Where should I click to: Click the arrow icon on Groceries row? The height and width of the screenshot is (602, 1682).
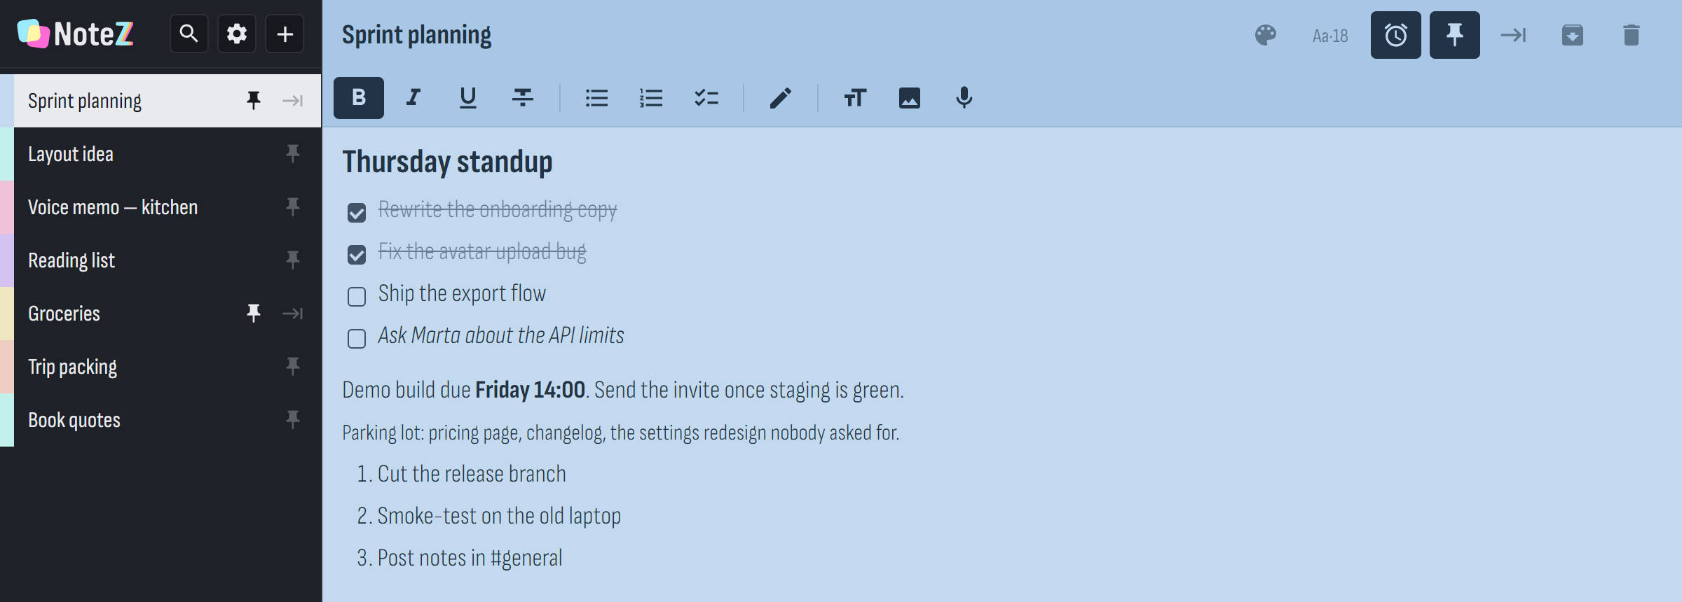pyautogui.click(x=293, y=313)
